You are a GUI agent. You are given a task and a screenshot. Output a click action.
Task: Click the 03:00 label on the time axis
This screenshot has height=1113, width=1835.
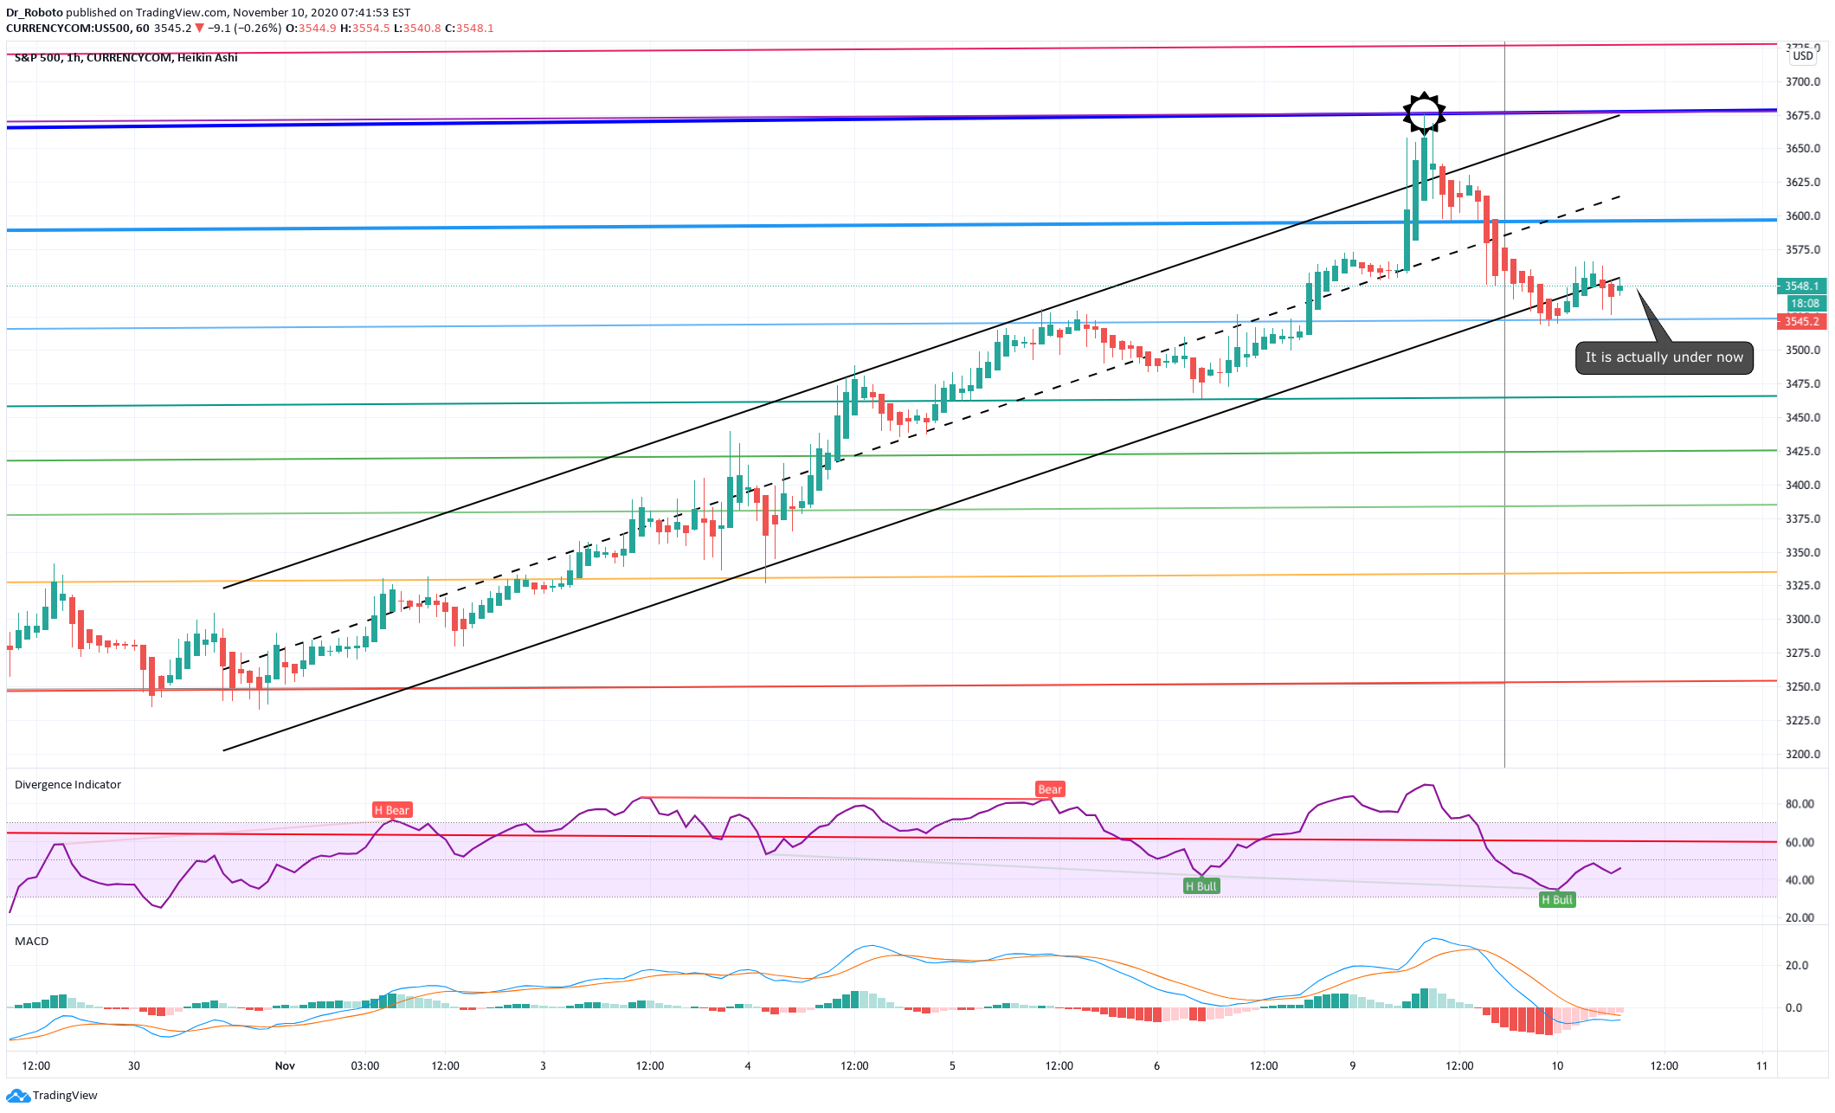tap(365, 1066)
